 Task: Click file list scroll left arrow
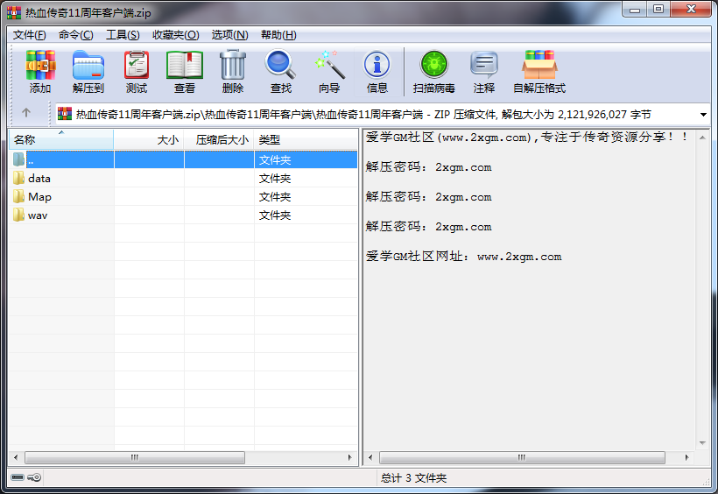(x=16, y=457)
